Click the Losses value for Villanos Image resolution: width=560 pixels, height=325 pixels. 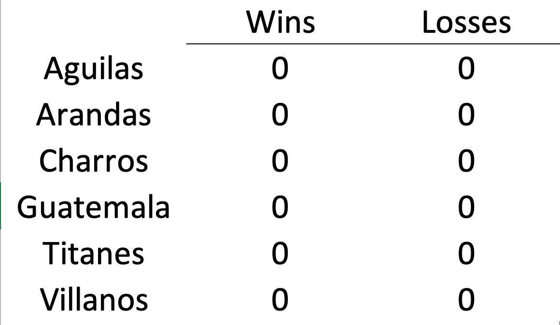pyautogui.click(x=466, y=299)
